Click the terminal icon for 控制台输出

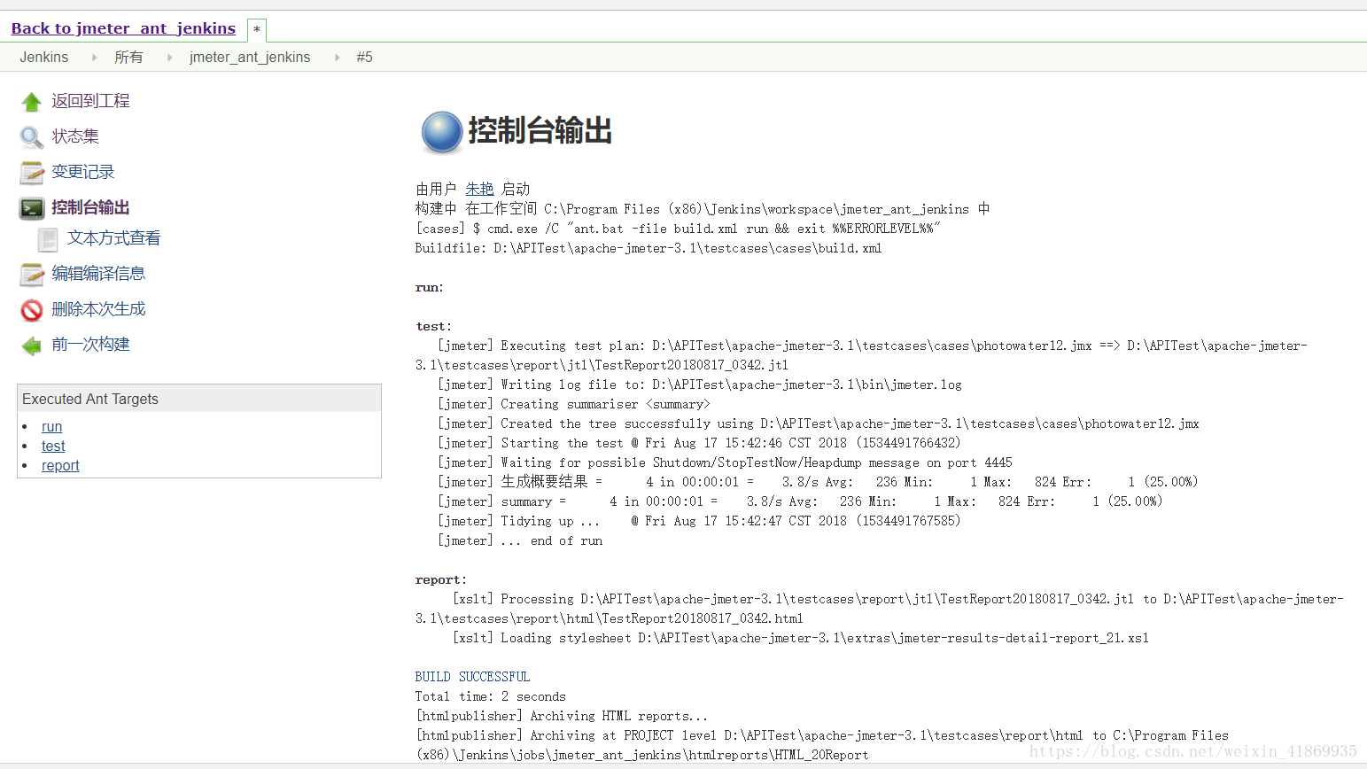click(x=32, y=208)
